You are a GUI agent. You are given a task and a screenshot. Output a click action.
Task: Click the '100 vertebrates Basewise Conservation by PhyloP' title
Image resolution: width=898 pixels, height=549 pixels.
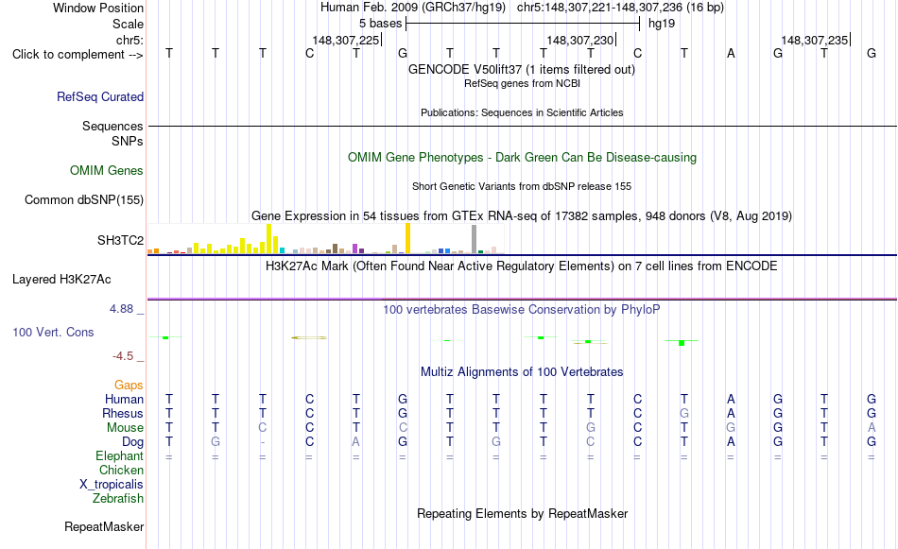coord(522,310)
